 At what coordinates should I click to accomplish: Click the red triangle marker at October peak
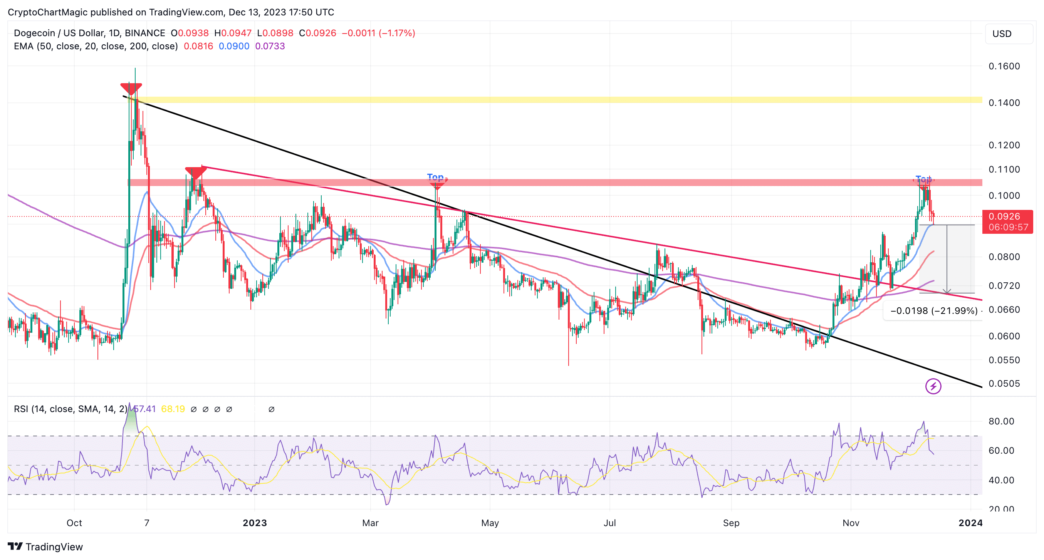click(131, 89)
